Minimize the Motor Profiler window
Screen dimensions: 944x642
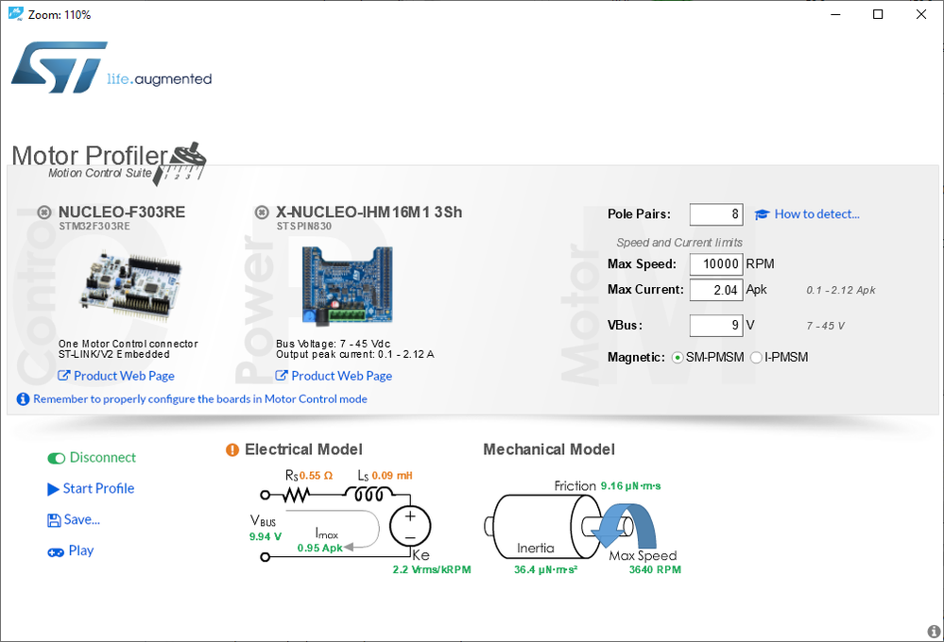click(x=835, y=14)
